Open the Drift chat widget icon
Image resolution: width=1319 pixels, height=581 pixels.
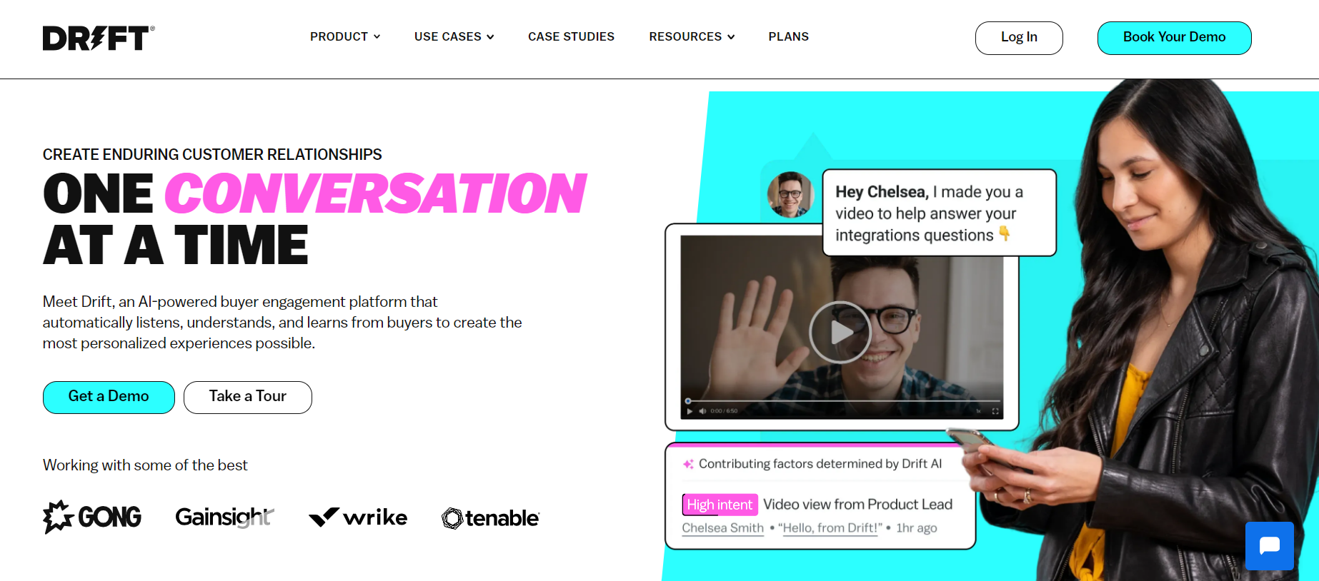pyautogui.click(x=1269, y=546)
